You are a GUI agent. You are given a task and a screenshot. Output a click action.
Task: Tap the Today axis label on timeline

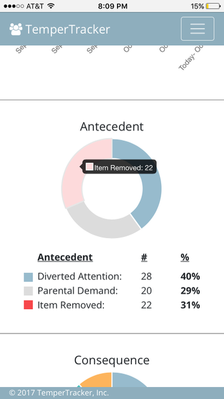point(191,58)
